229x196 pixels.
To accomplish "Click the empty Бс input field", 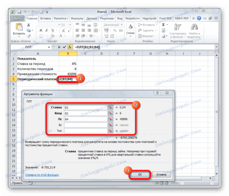I will click(86, 125).
